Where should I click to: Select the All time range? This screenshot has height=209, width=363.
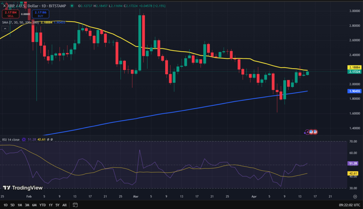(x=65, y=205)
